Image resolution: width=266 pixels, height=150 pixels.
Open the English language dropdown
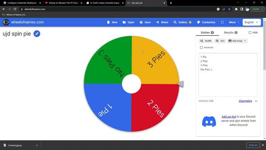pos(251,22)
